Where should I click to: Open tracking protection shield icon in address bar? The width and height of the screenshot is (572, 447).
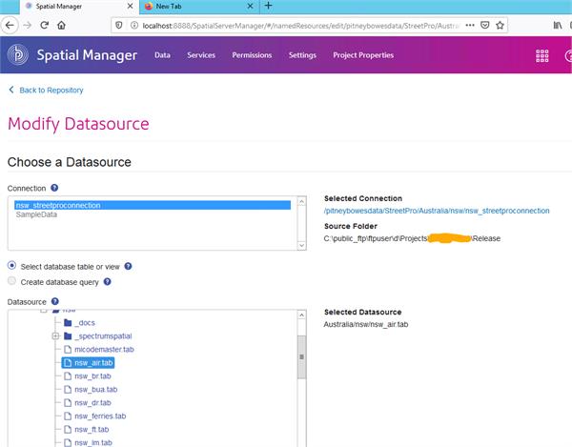pyautogui.click(x=119, y=25)
